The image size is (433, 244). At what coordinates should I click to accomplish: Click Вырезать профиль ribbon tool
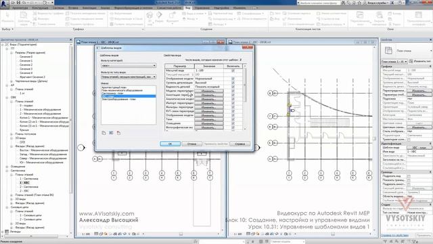tap(81, 24)
